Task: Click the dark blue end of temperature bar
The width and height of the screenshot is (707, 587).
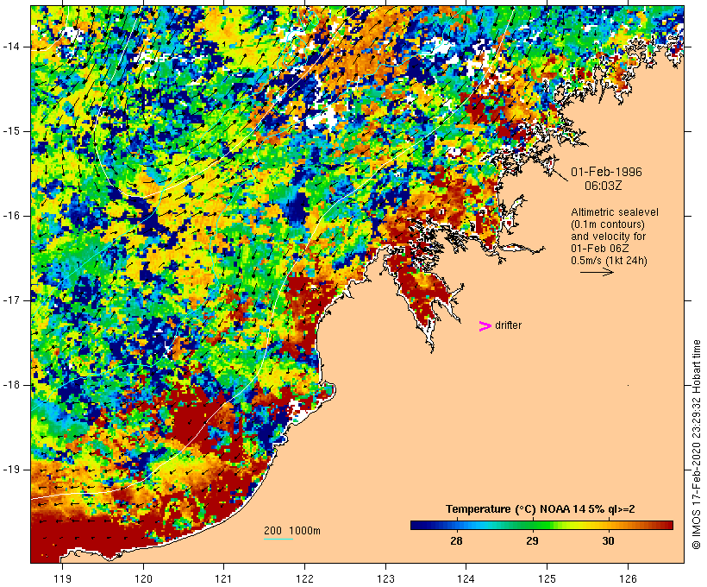Action: pyautogui.click(x=417, y=525)
